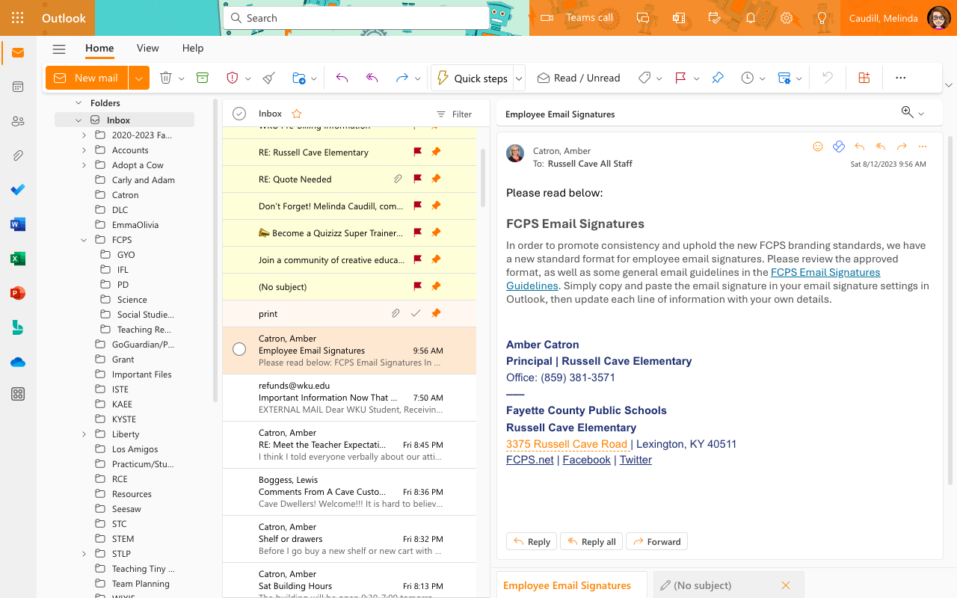This screenshot has width=957, height=598.
Task: Open the Help tab
Action: (193, 48)
